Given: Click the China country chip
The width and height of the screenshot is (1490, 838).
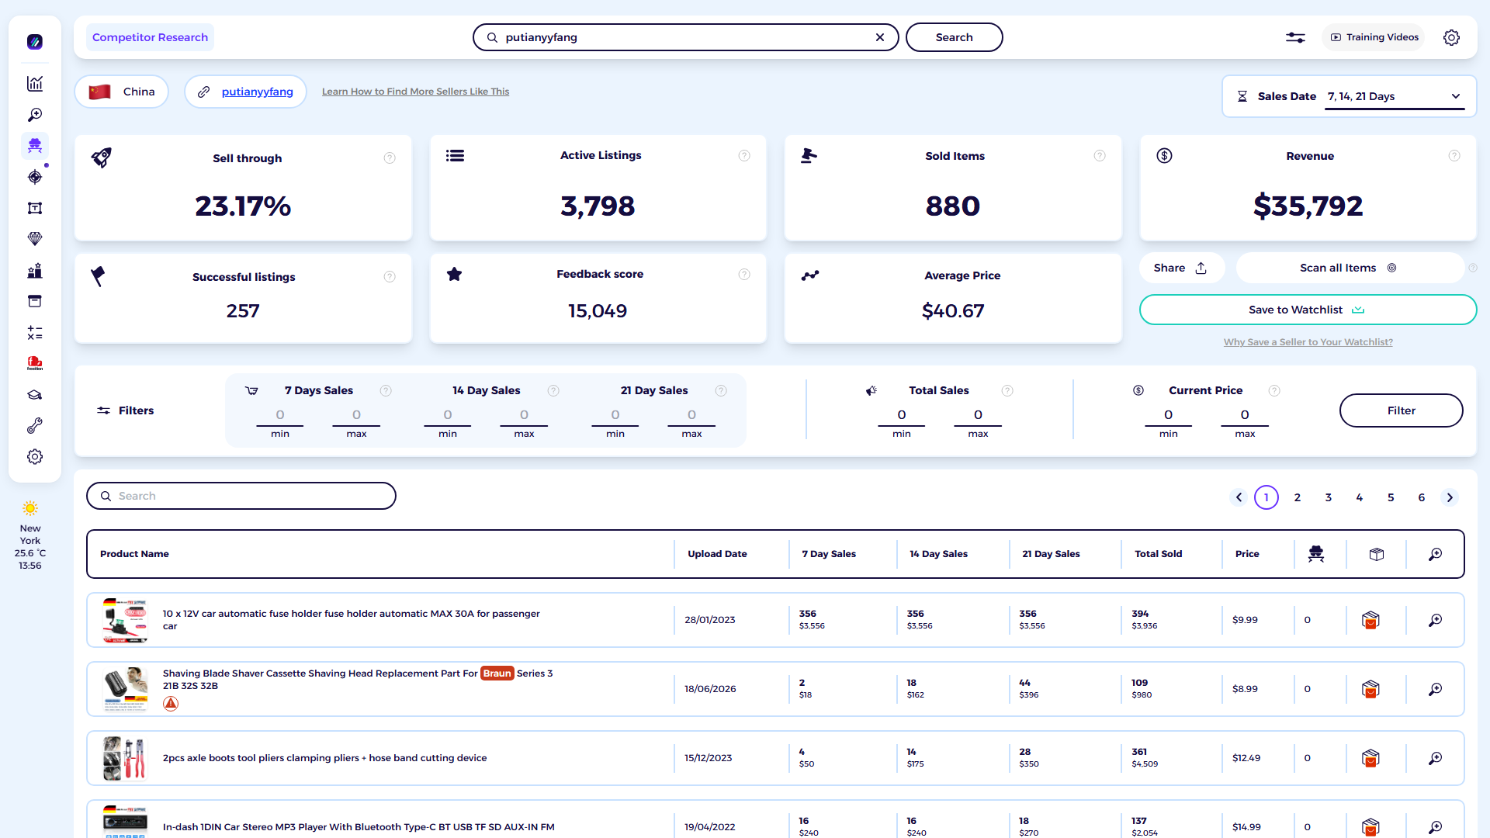Looking at the screenshot, I should click(122, 92).
